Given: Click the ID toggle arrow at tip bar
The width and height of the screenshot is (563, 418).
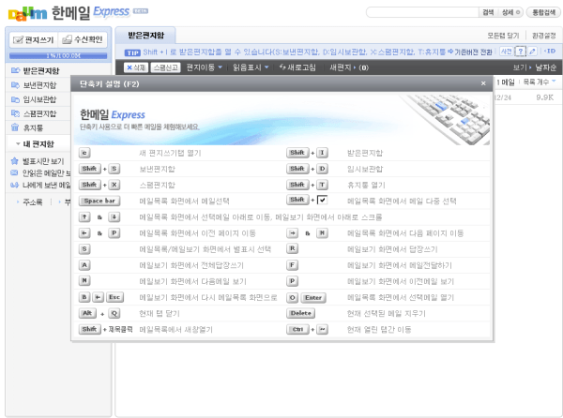Looking at the screenshot, I should pos(550,52).
